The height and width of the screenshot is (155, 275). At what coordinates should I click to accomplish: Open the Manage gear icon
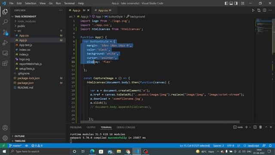pyautogui.click(x=5, y=138)
